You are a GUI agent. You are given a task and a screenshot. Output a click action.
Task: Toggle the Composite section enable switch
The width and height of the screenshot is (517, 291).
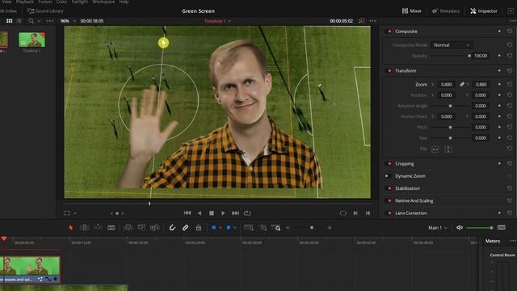point(389,32)
